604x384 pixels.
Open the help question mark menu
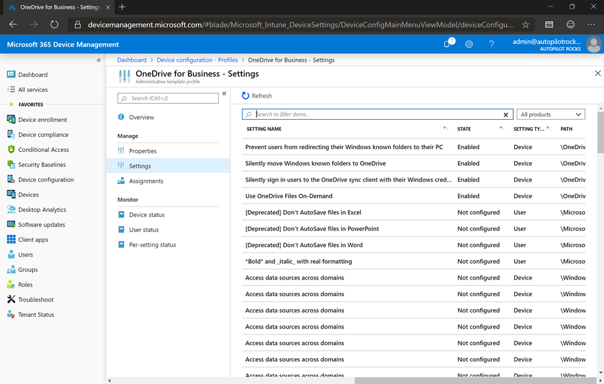(x=491, y=44)
